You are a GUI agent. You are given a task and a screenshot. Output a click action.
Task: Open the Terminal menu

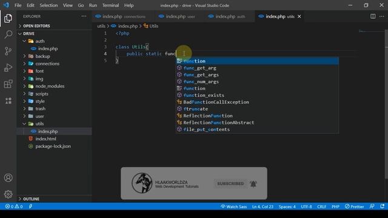(110, 5)
